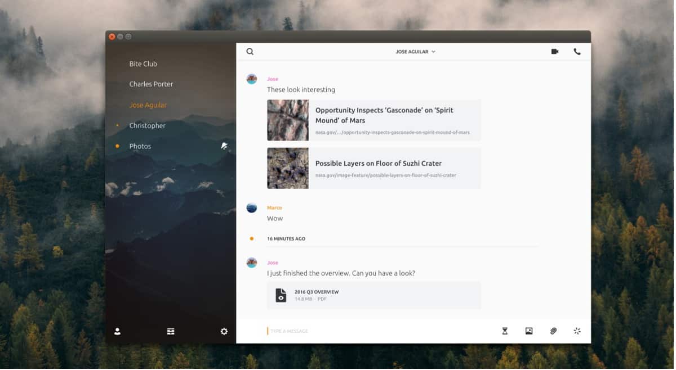Open the Possible Layers on Floor of Suzhi Crater link
The image size is (676, 370).
pos(379,164)
